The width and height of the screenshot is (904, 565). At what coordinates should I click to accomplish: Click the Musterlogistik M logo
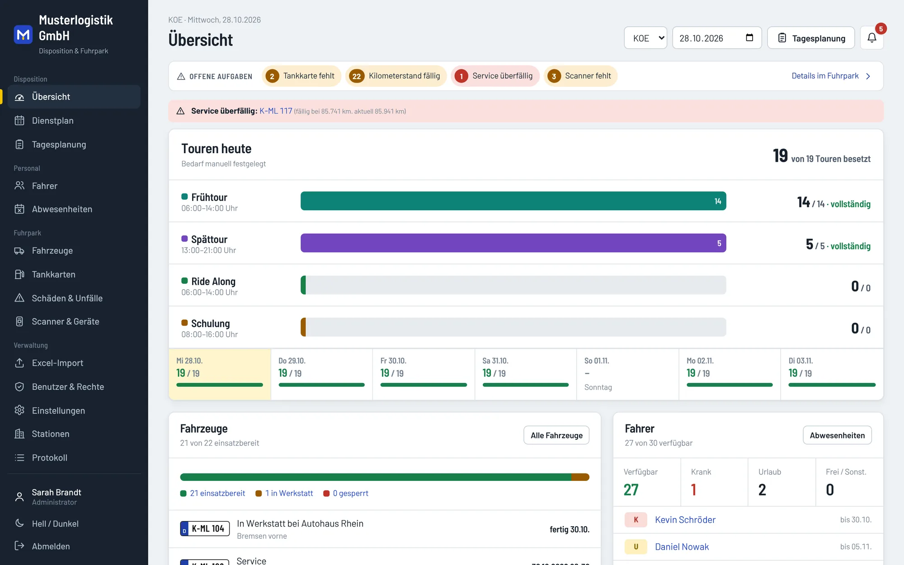(x=23, y=35)
